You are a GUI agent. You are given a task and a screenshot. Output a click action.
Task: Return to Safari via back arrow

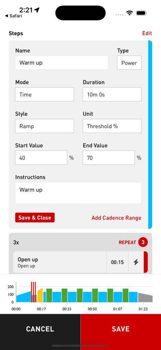tap(13, 16)
